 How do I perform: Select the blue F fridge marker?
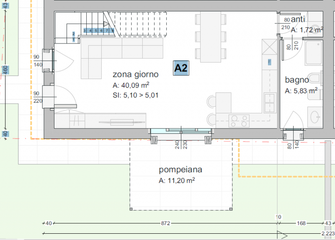(x=268, y=62)
